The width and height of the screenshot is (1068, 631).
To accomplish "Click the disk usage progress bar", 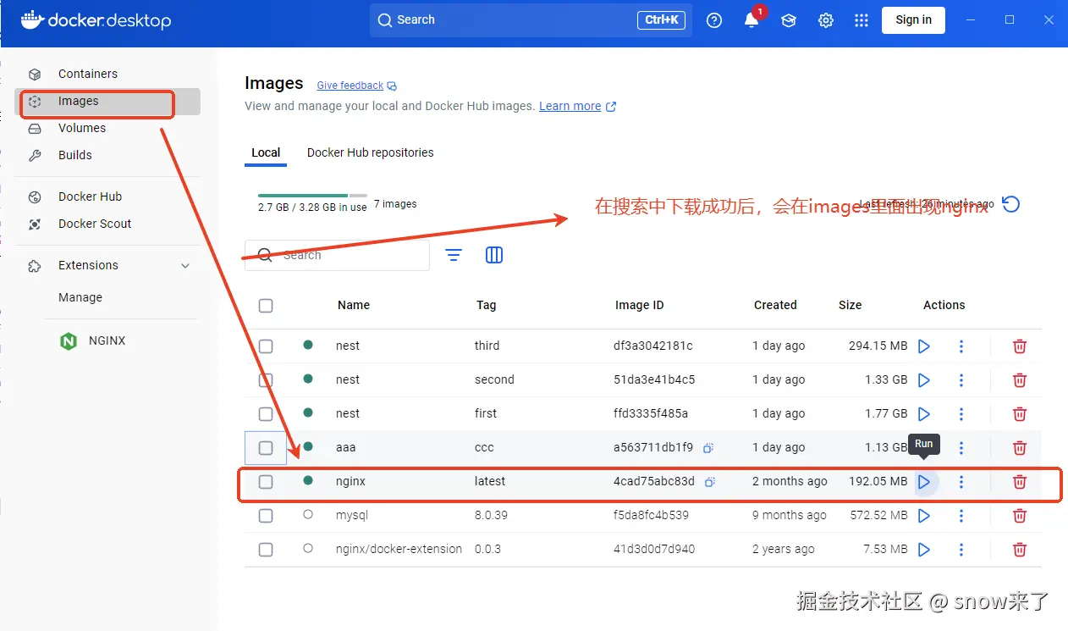I will pyautogui.click(x=312, y=196).
